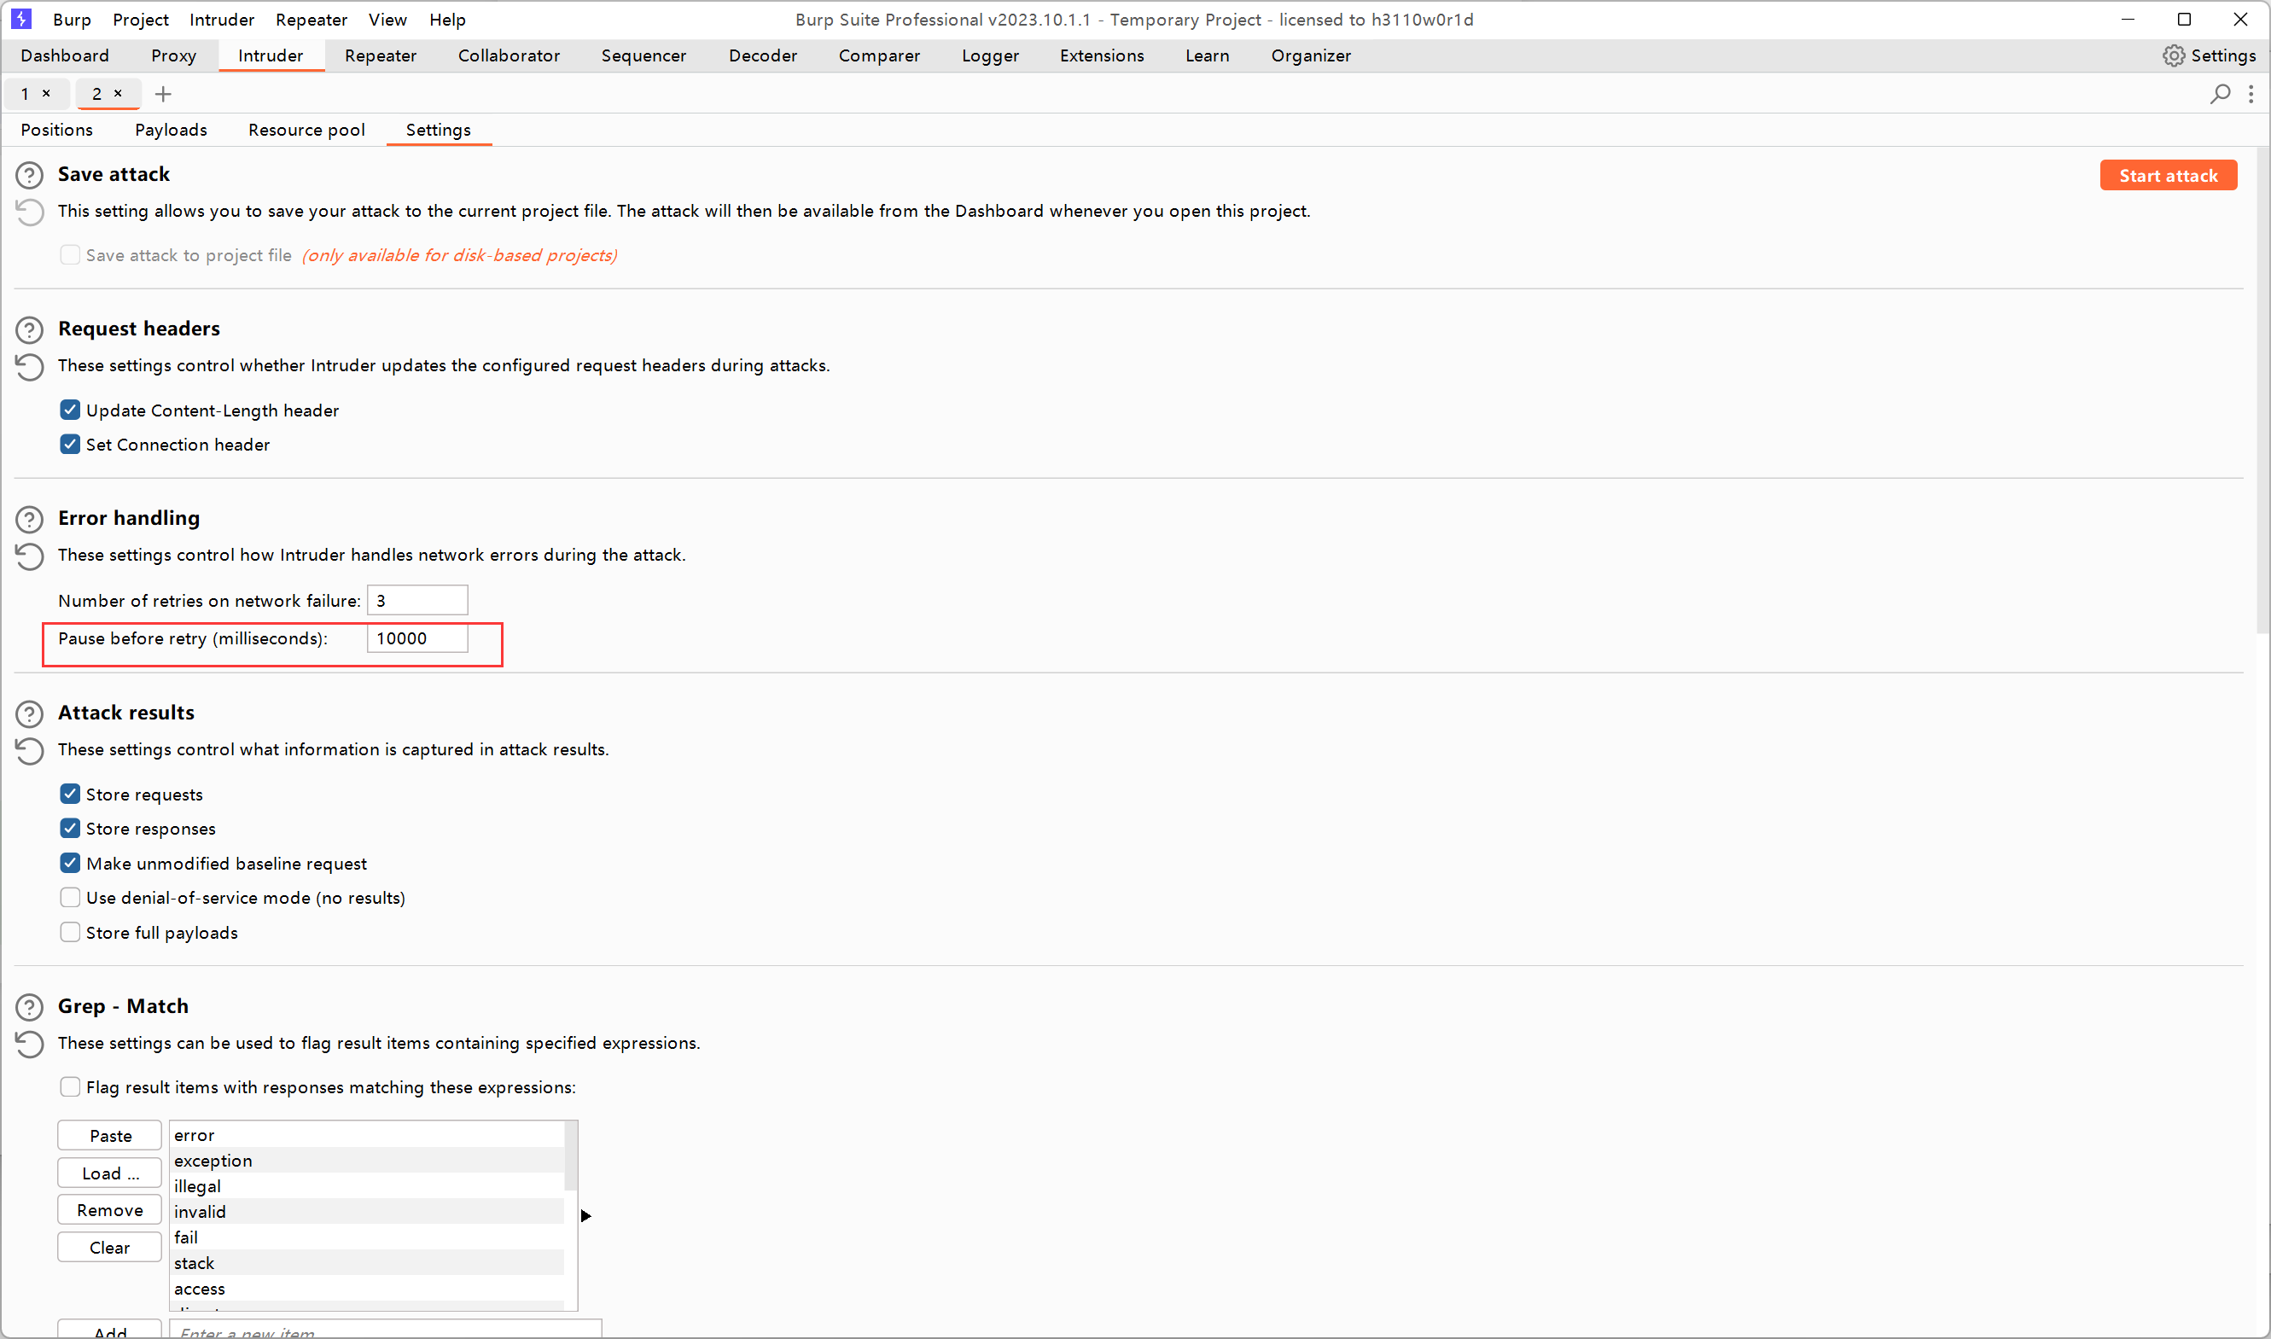Open the View menu
The height and width of the screenshot is (1339, 2271).
click(388, 20)
